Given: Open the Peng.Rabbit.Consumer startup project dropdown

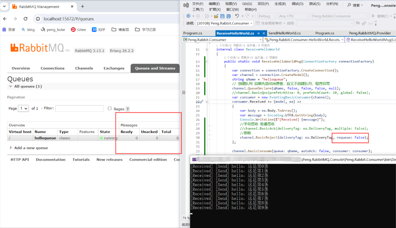Looking at the screenshot, I should coord(340,16).
